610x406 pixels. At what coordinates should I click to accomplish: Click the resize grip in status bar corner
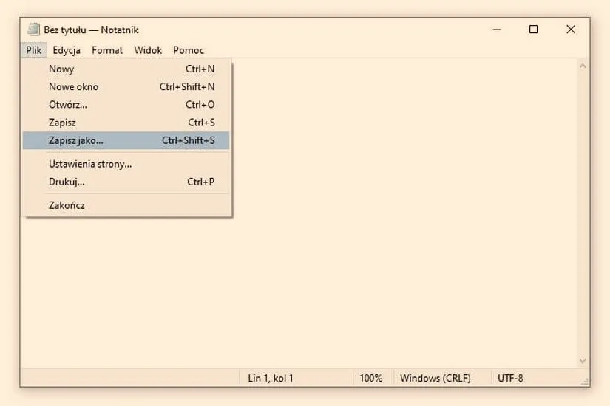(585, 382)
